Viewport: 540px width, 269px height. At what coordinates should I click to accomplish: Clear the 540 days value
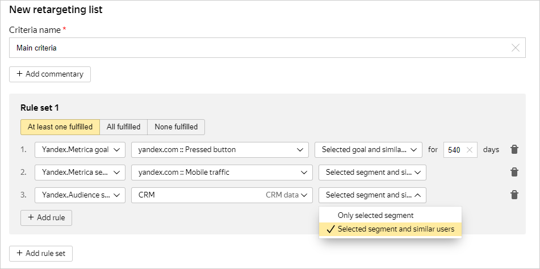click(469, 150)
